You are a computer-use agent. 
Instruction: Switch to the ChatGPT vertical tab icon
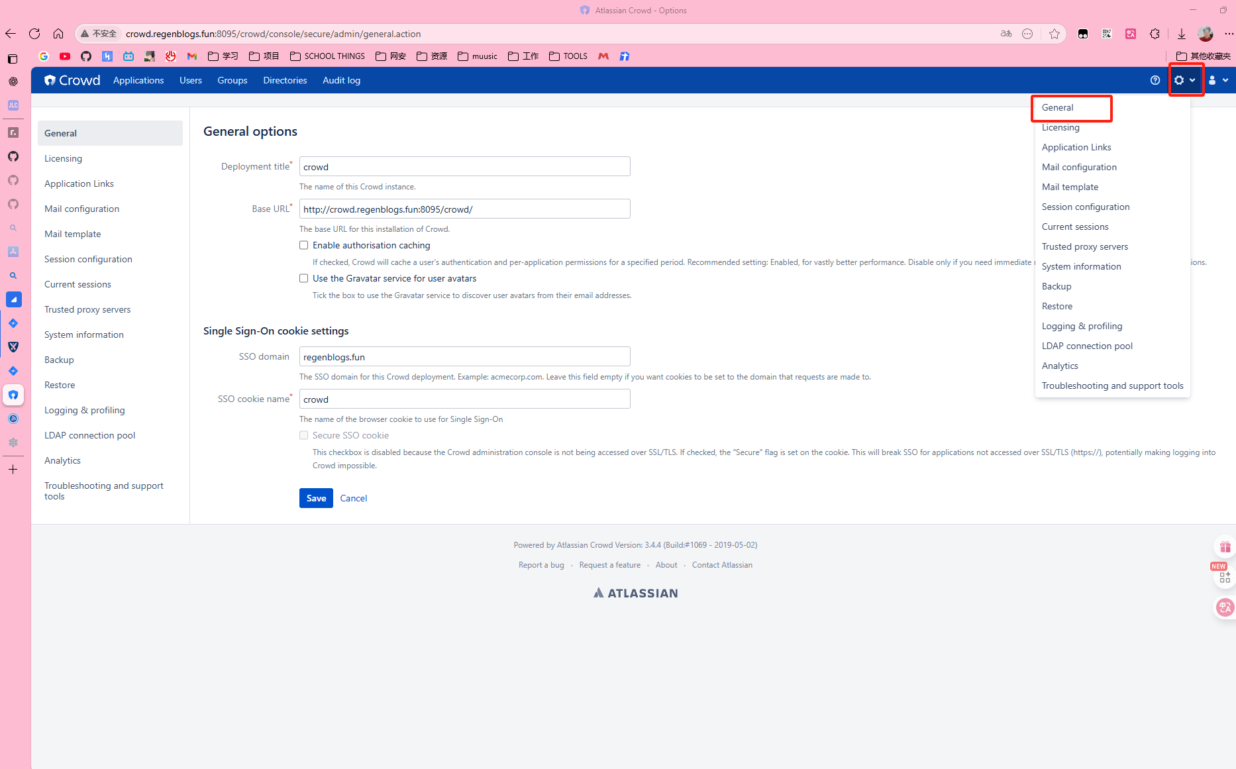(x=13, y=81)
